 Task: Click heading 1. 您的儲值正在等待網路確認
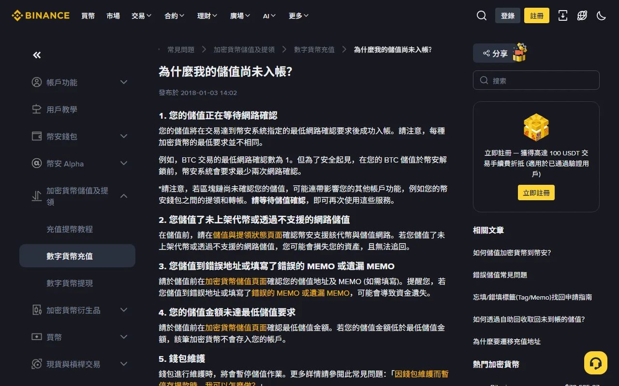coord(218,115)
